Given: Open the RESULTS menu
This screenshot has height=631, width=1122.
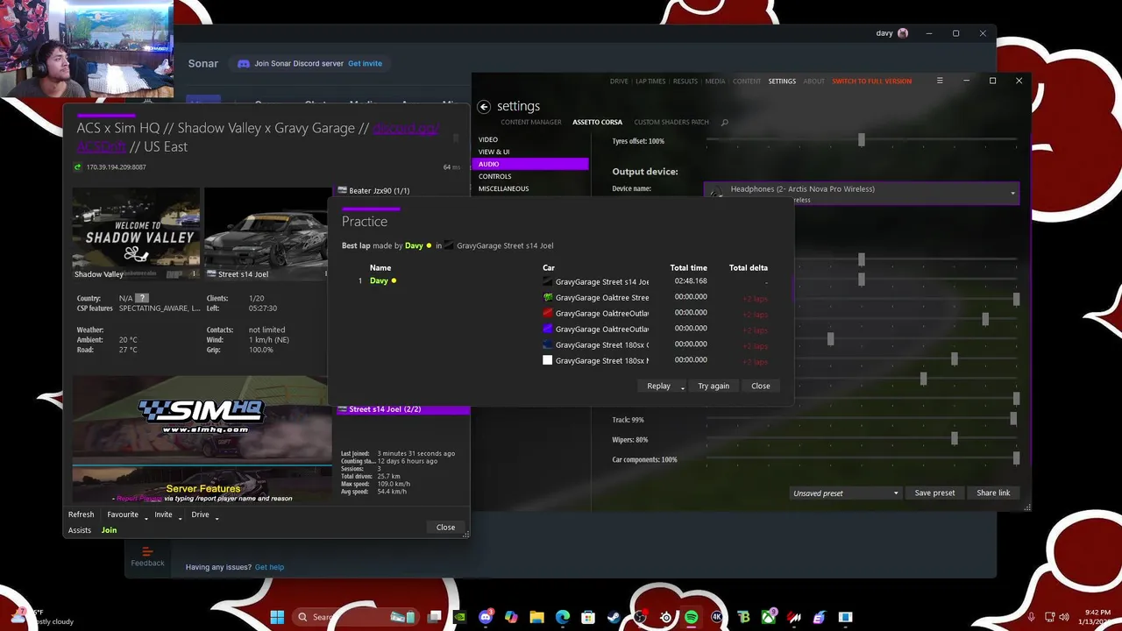Looking at the screenshot, I should tap(685, 81).
